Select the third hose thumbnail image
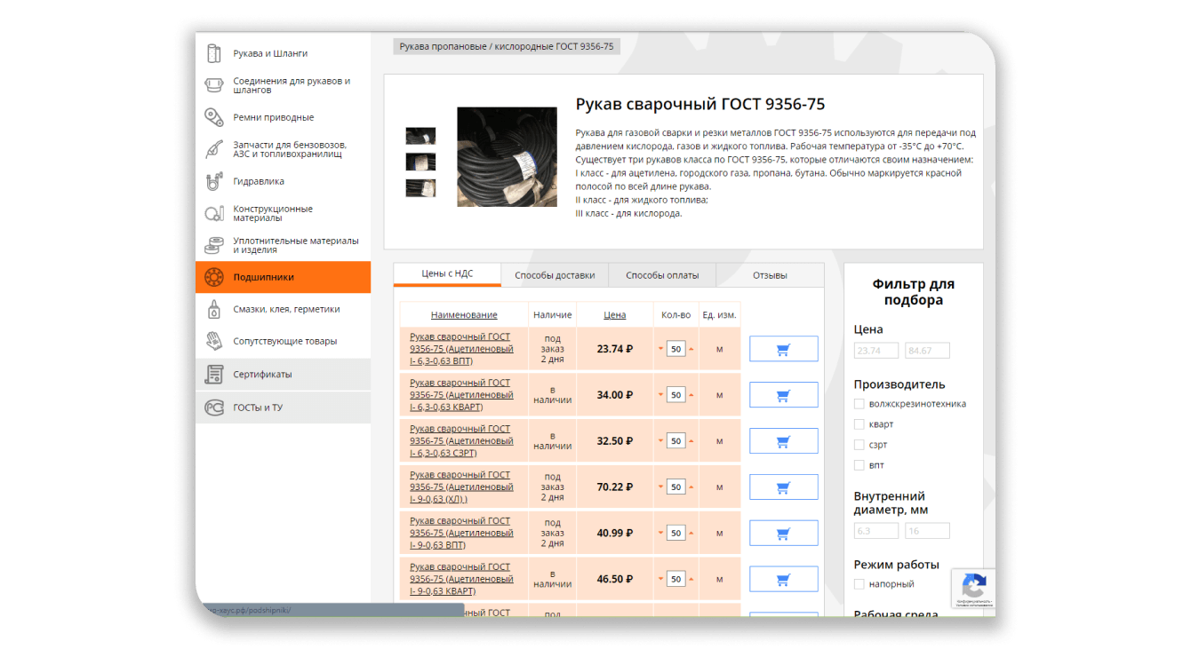Screen dimensions: 1191x649 click(x=420, y=188)
